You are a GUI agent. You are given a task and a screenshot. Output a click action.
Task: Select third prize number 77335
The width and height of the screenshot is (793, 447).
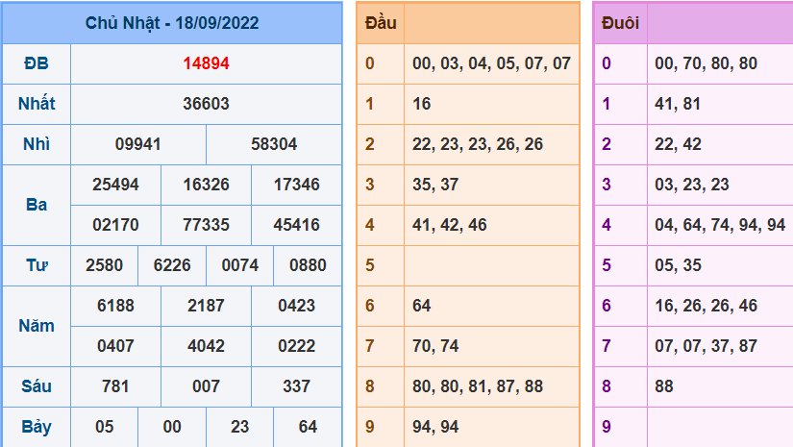[x=206, y=226]
